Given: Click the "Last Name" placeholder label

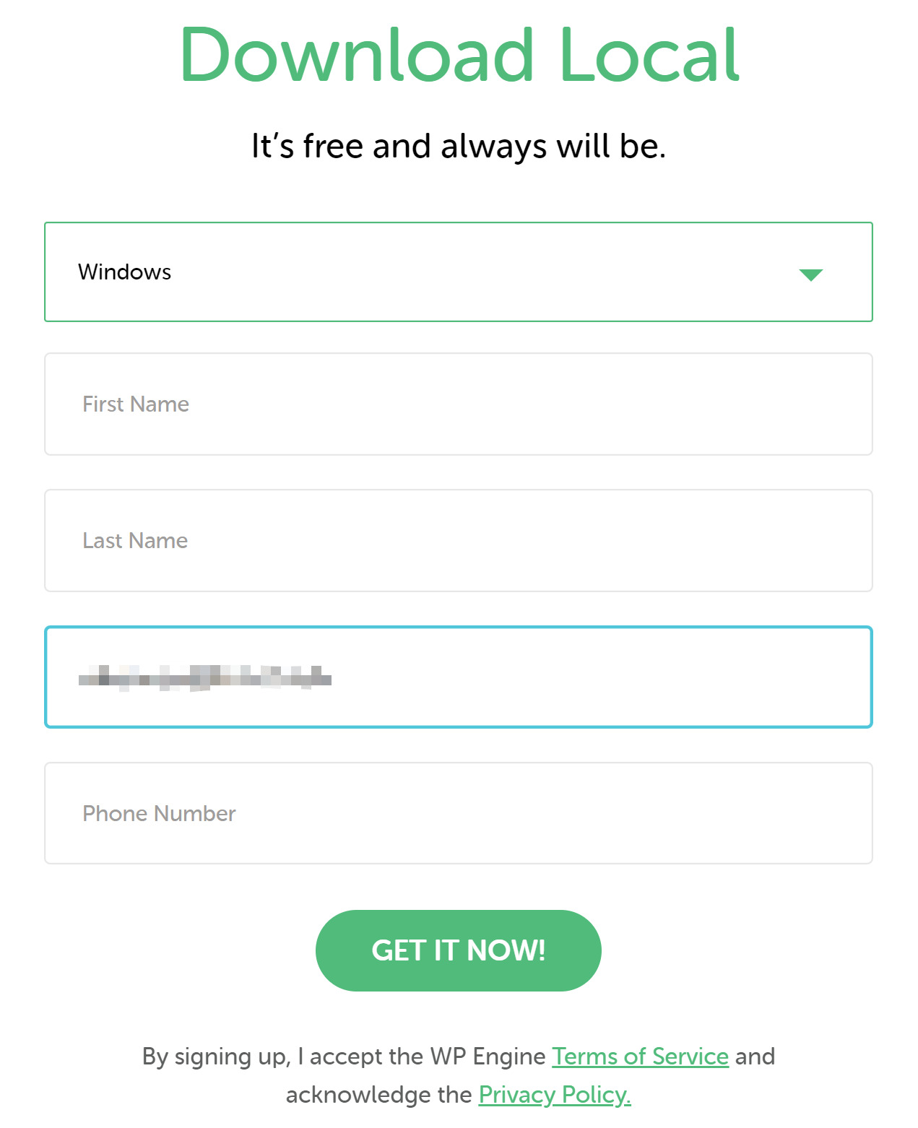Looking at the screenshot, I should coord(135,541).
